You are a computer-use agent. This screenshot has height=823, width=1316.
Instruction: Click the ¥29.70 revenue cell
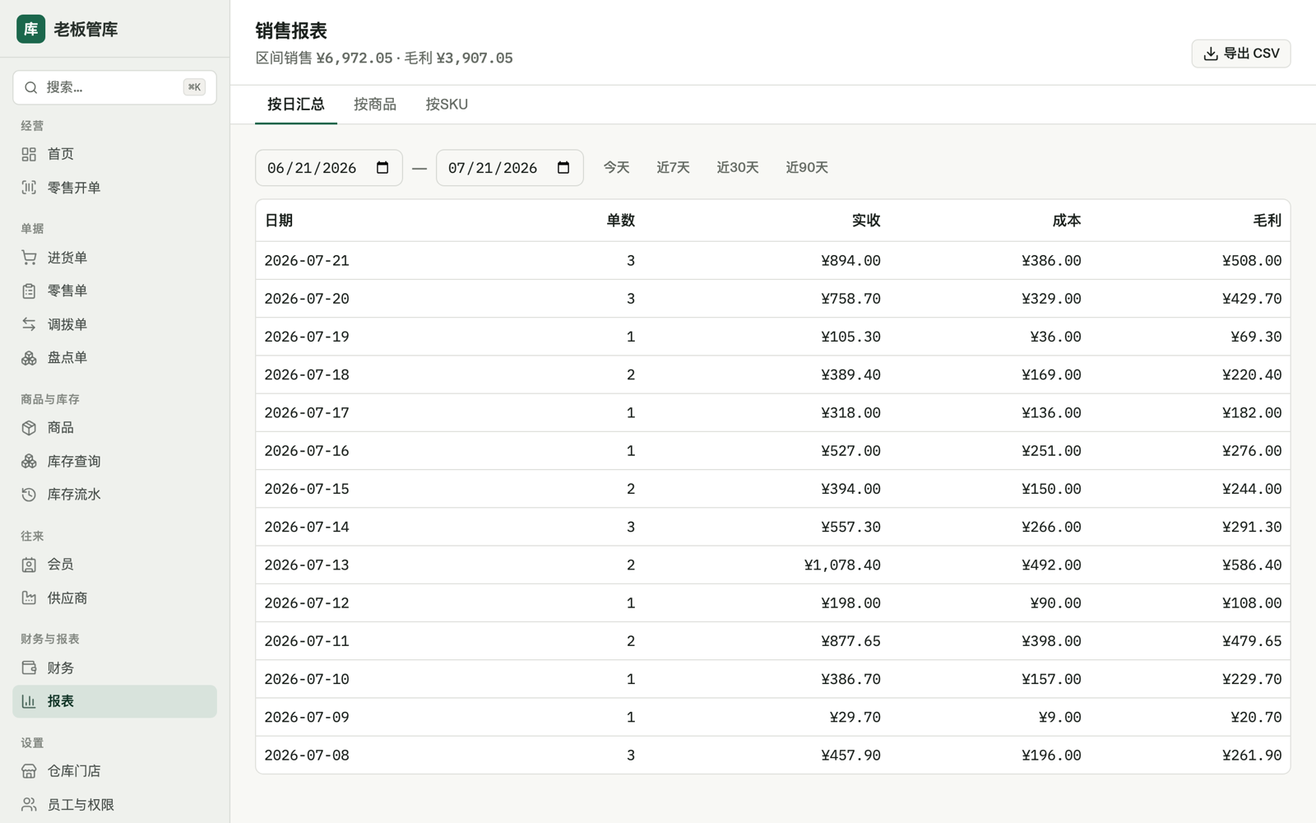click(x=855, y=718)
